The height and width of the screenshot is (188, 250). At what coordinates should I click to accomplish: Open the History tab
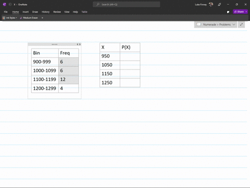45,12
